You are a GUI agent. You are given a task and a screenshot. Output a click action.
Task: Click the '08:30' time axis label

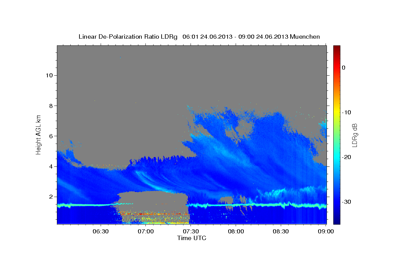(x=281, y=231)
